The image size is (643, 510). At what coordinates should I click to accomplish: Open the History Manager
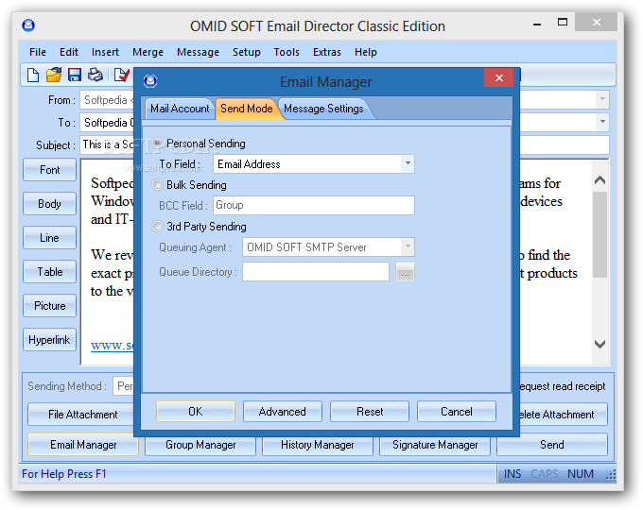318,445
